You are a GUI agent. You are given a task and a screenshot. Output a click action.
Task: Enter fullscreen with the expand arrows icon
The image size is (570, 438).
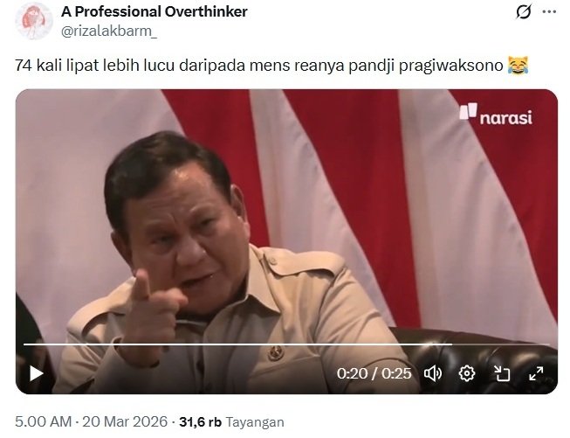[536, 373]
